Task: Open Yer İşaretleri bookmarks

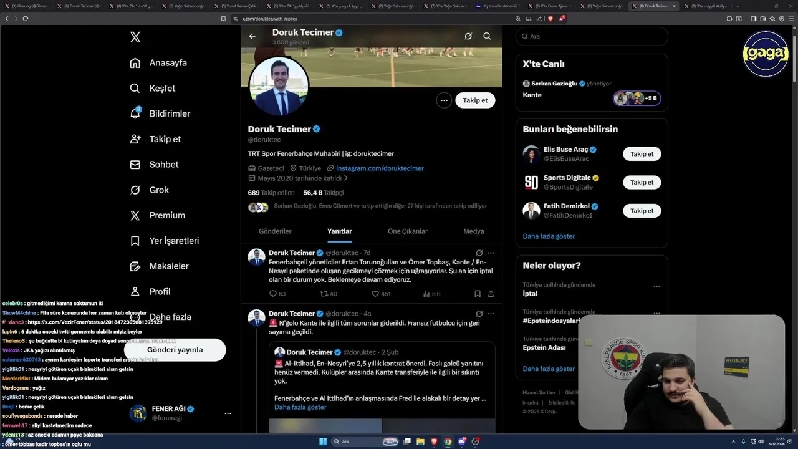Action: tap(164, 241)
